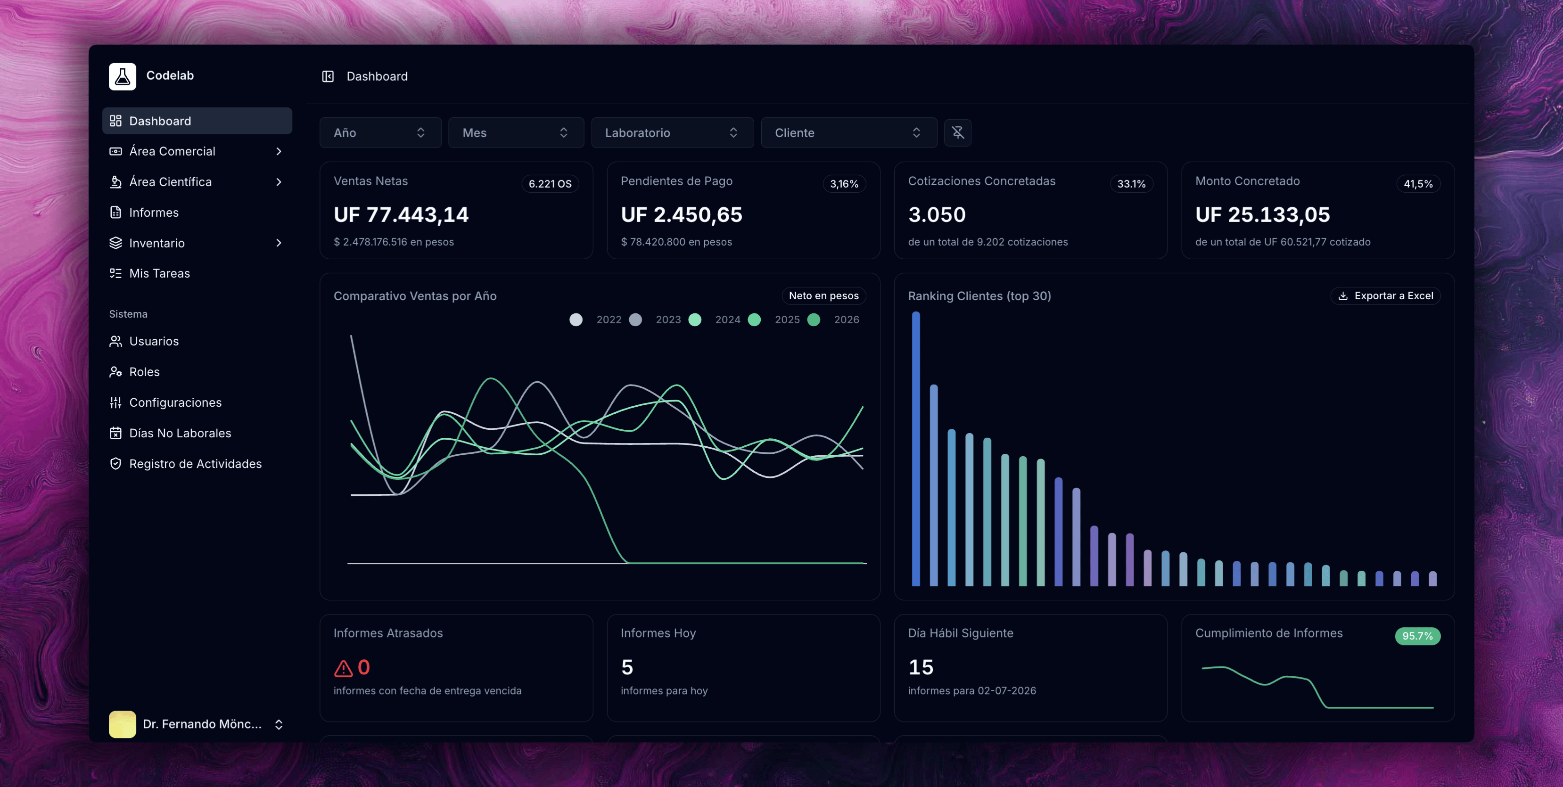
Task: Click the Cumplimiento de Informes sparkline chart
Action: 1317,687
